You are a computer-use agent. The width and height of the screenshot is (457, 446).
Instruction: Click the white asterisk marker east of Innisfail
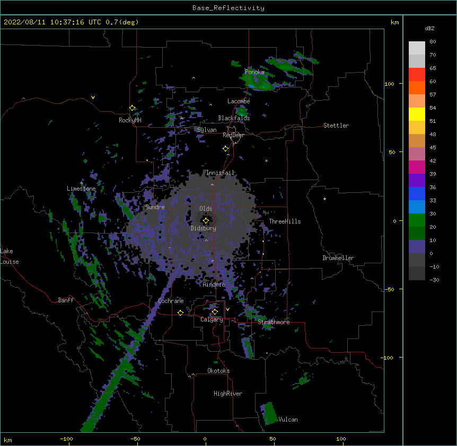pos(266,160)
